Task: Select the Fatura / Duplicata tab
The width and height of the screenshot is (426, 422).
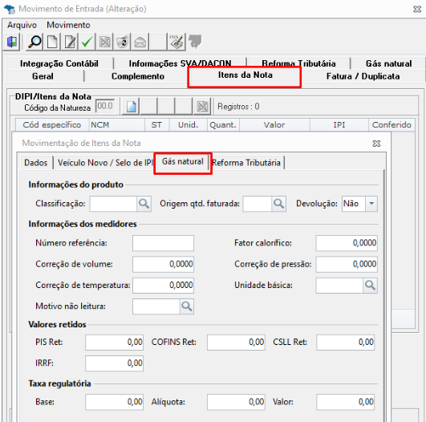Action: point(363,76)
